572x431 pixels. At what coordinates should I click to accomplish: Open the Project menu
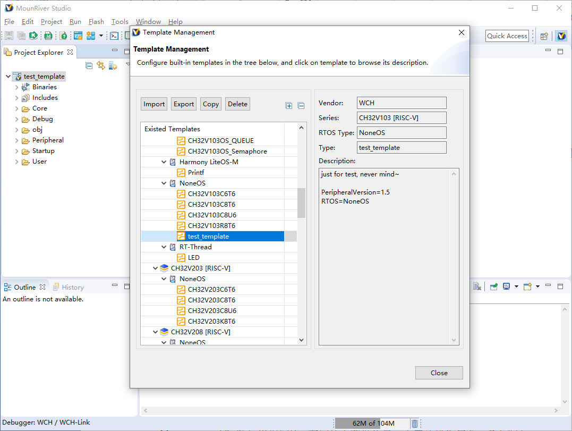[x=52, y=22]
